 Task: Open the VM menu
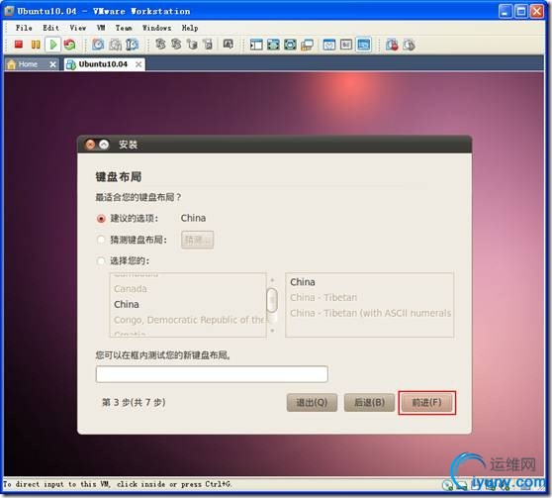click(101, 28)
